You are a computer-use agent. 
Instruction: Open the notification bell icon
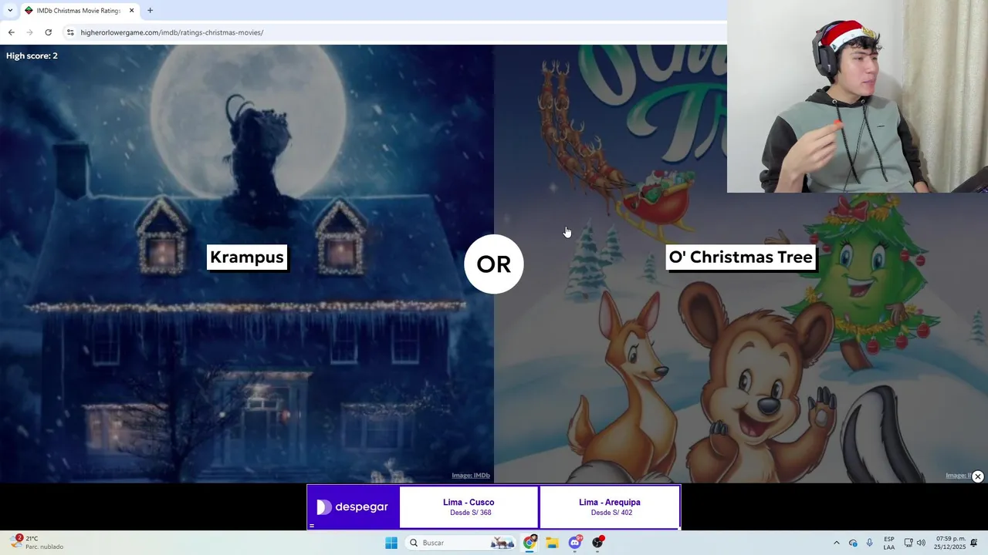[x=974, y=543]
